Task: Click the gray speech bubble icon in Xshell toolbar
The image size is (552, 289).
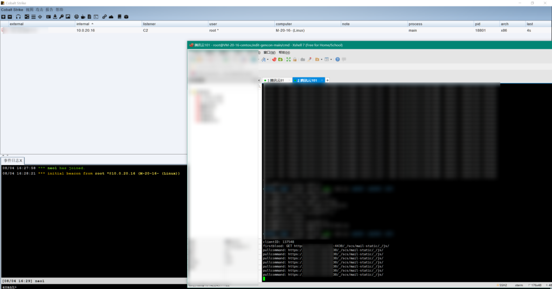Action: coord(344,59)
